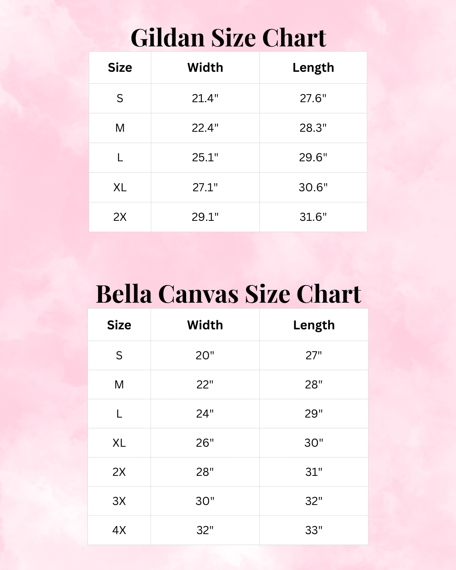Image resolution: width=456 pixels, height=570 pixels.
Task: Click the Bella Canvas Size Chart title
Action: (228, 294)
